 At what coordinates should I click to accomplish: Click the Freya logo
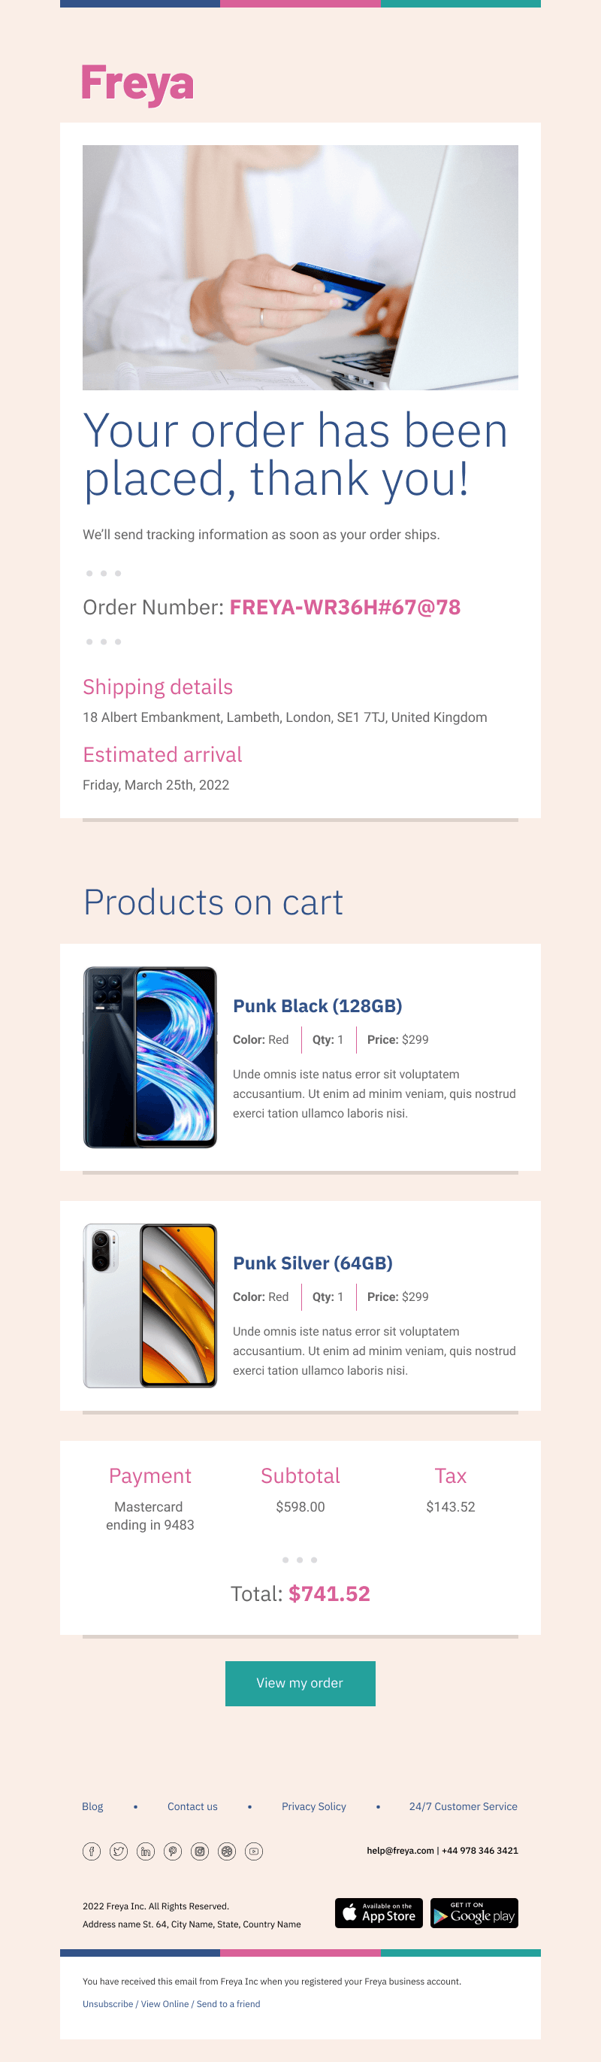coord(137,85)
